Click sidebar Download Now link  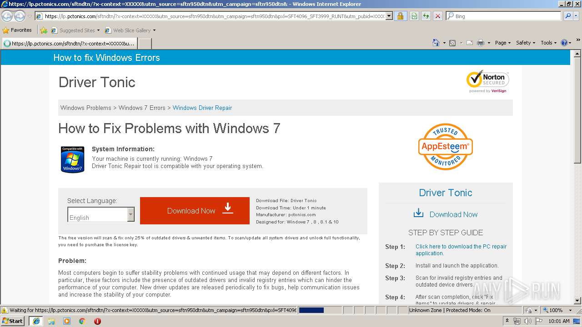tap(453, 214)
